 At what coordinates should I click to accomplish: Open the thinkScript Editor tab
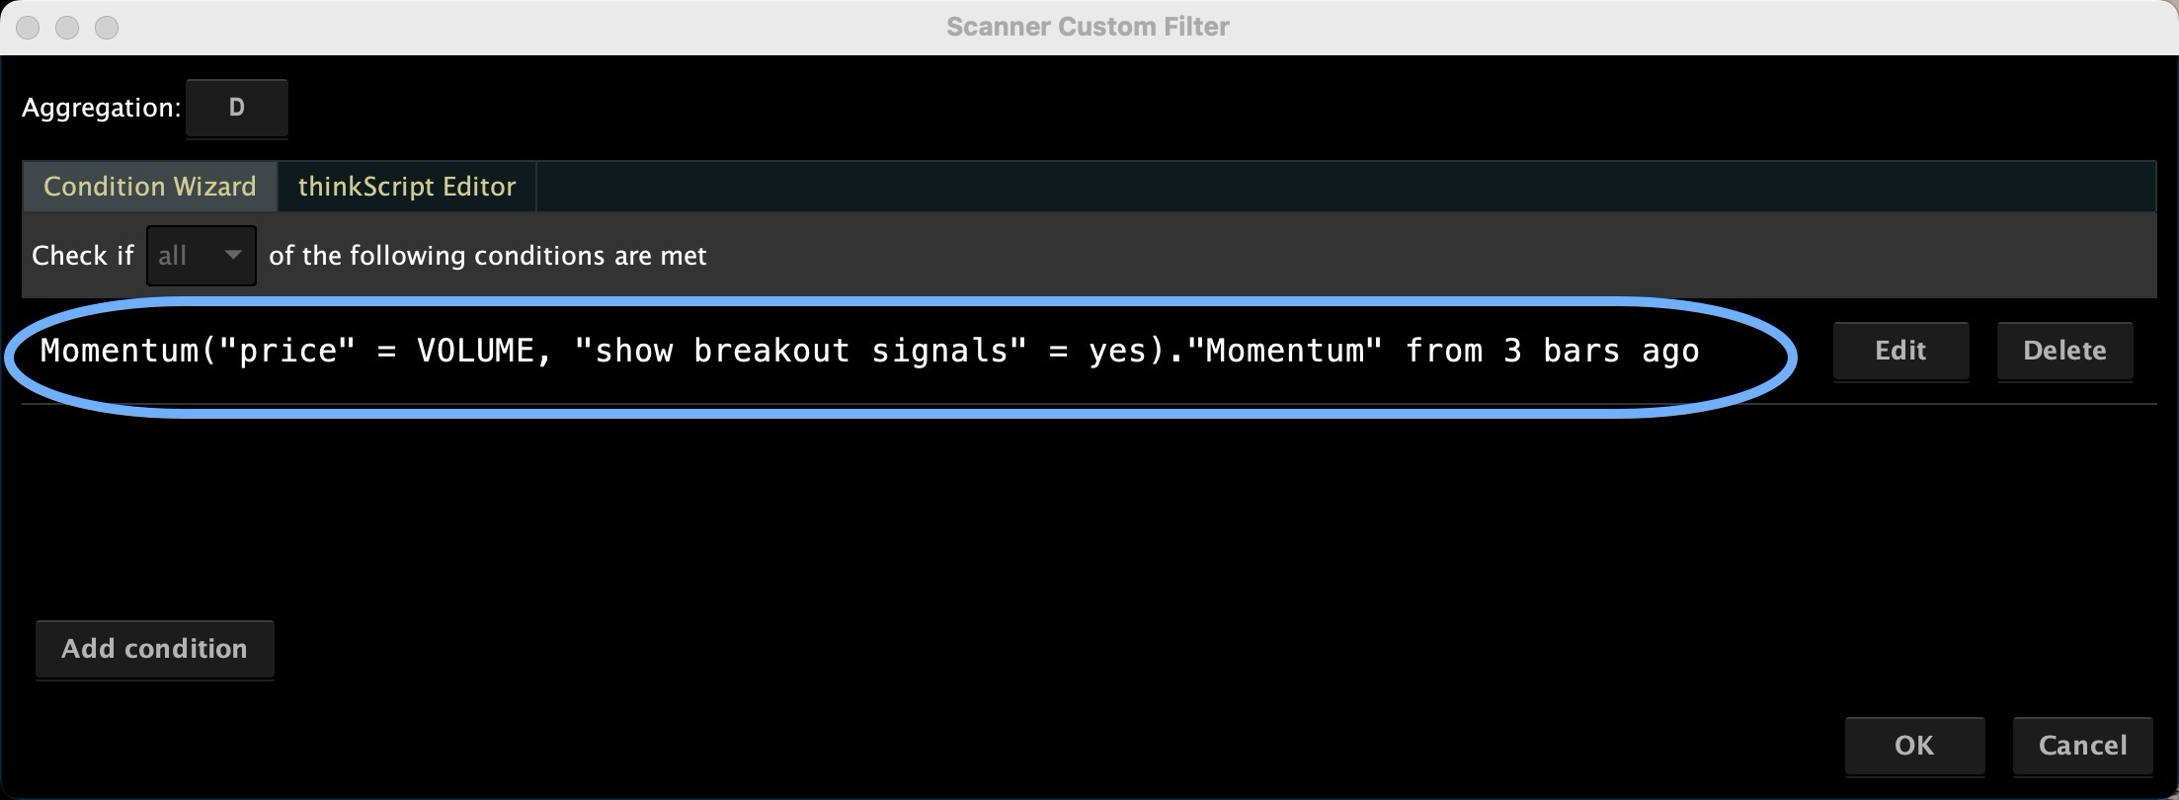[407, 187]
